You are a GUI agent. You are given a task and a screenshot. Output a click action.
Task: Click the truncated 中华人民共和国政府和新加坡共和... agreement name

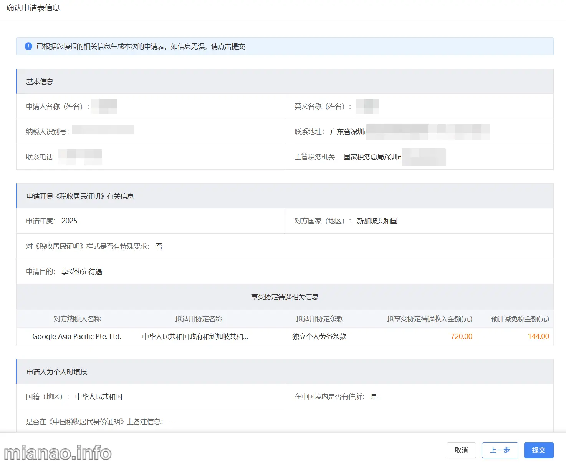coord(195,337)
